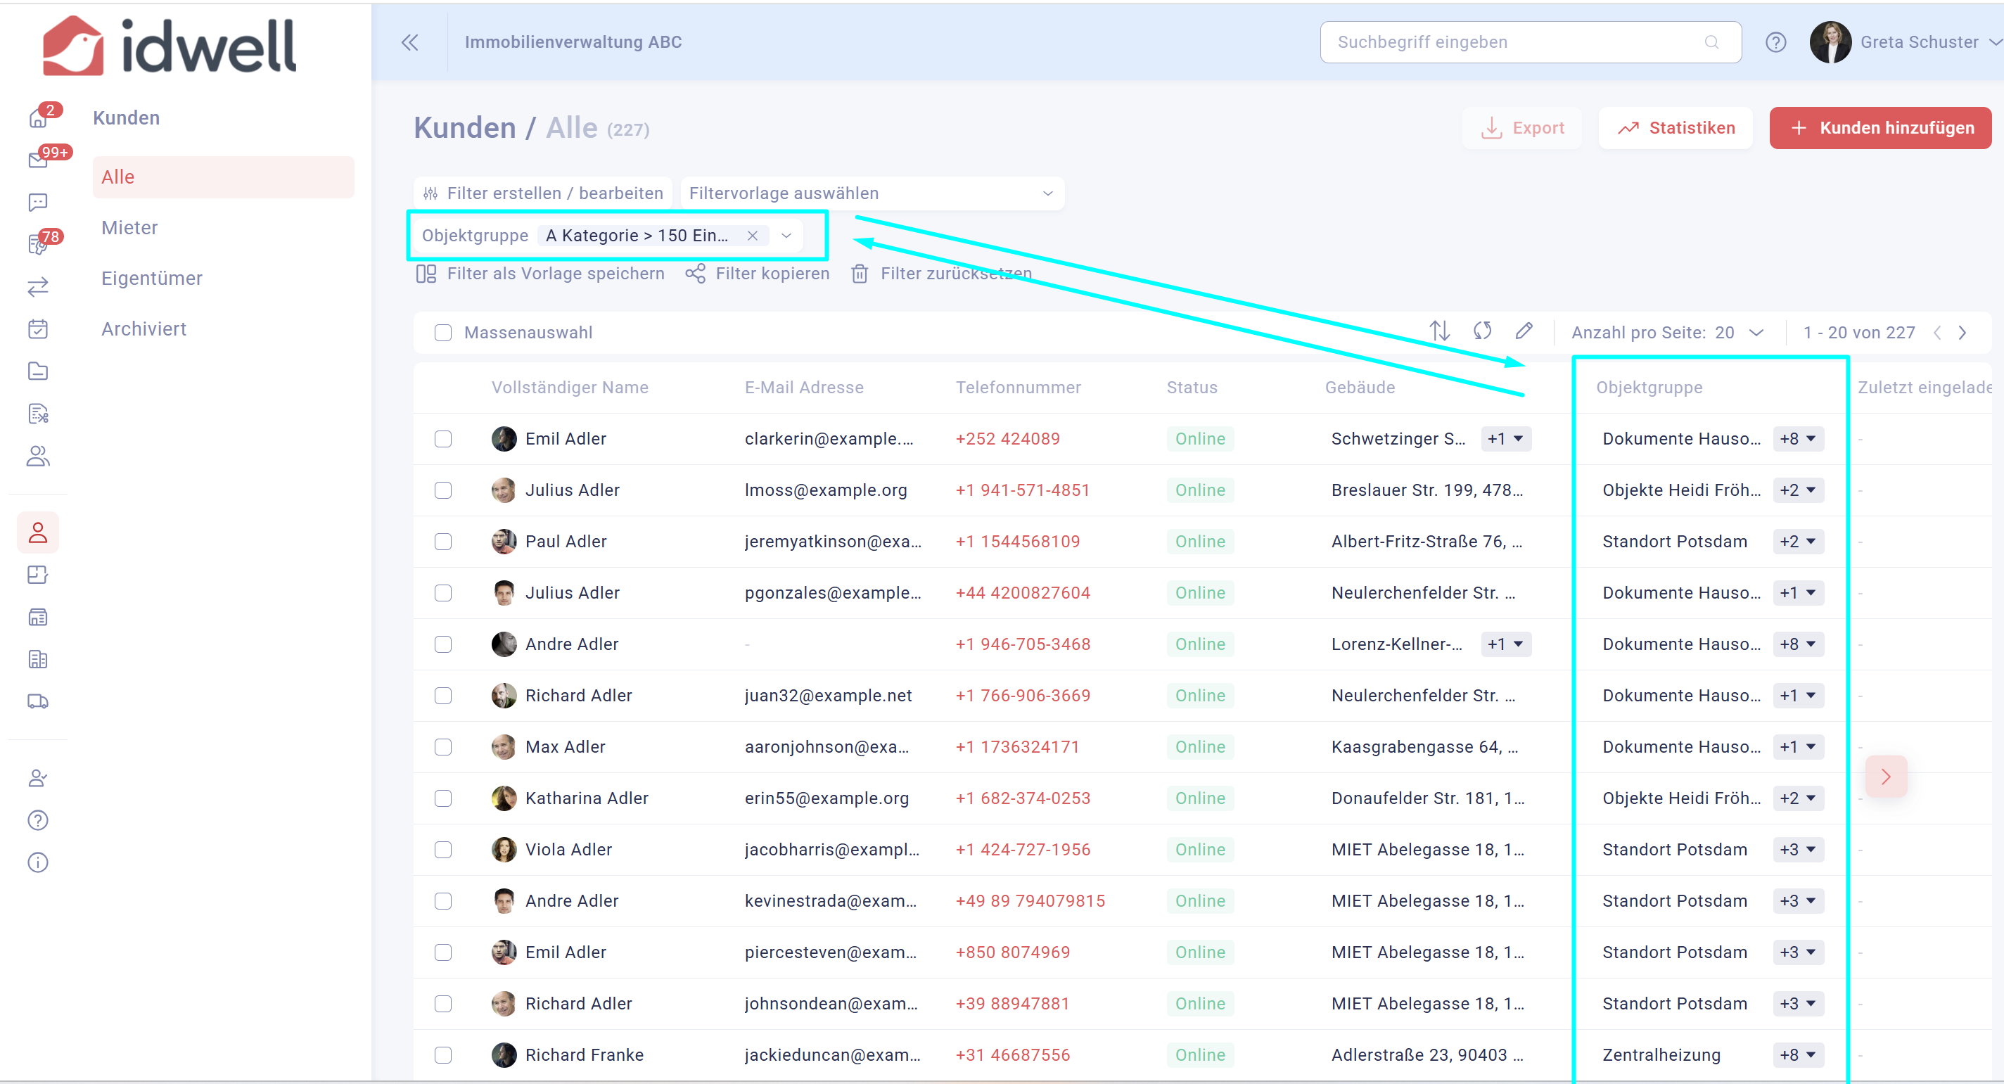This screenshot has width=2004, height=1084.
Task: Open Statistiken
Action: (1676, 127)
